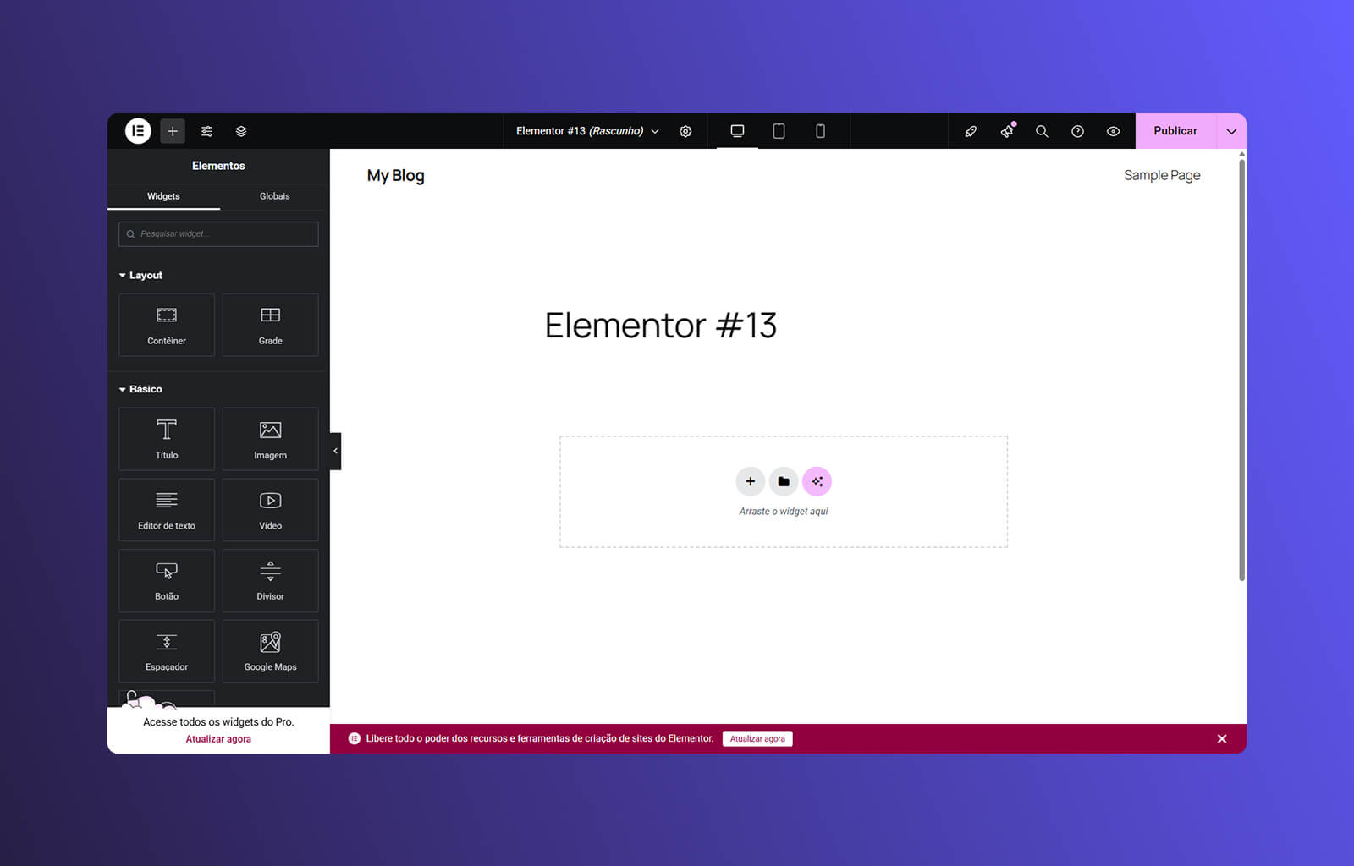
Task: Select the Divisor widget
Action: pyautogui.click(x=270, y=580)
